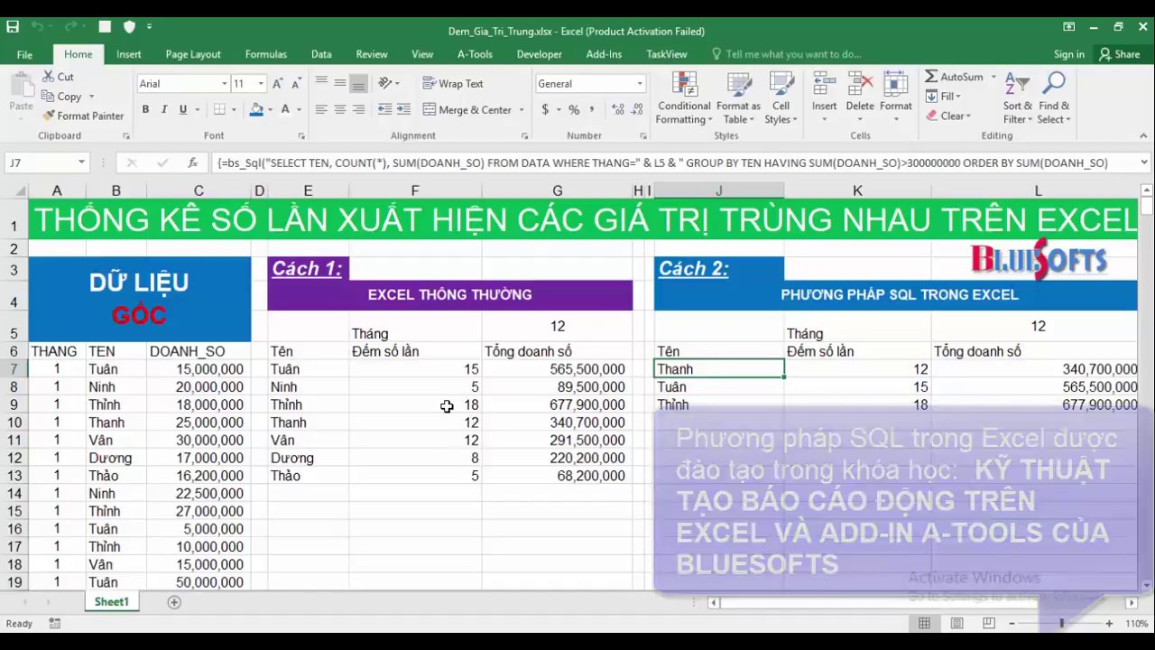Decrease cell indent
Screen dimensions: 1155x650
pyautogui.click(x=384, y=110)
